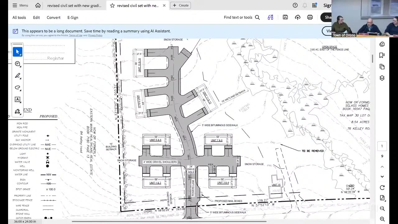The image size is (398, 224).
Task: Open AI Assistant from top toolbar
Action: click(271, 17)
